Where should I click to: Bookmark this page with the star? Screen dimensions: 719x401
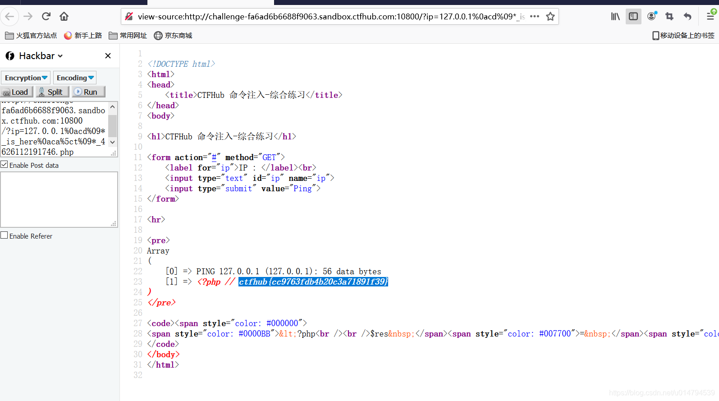550,17
